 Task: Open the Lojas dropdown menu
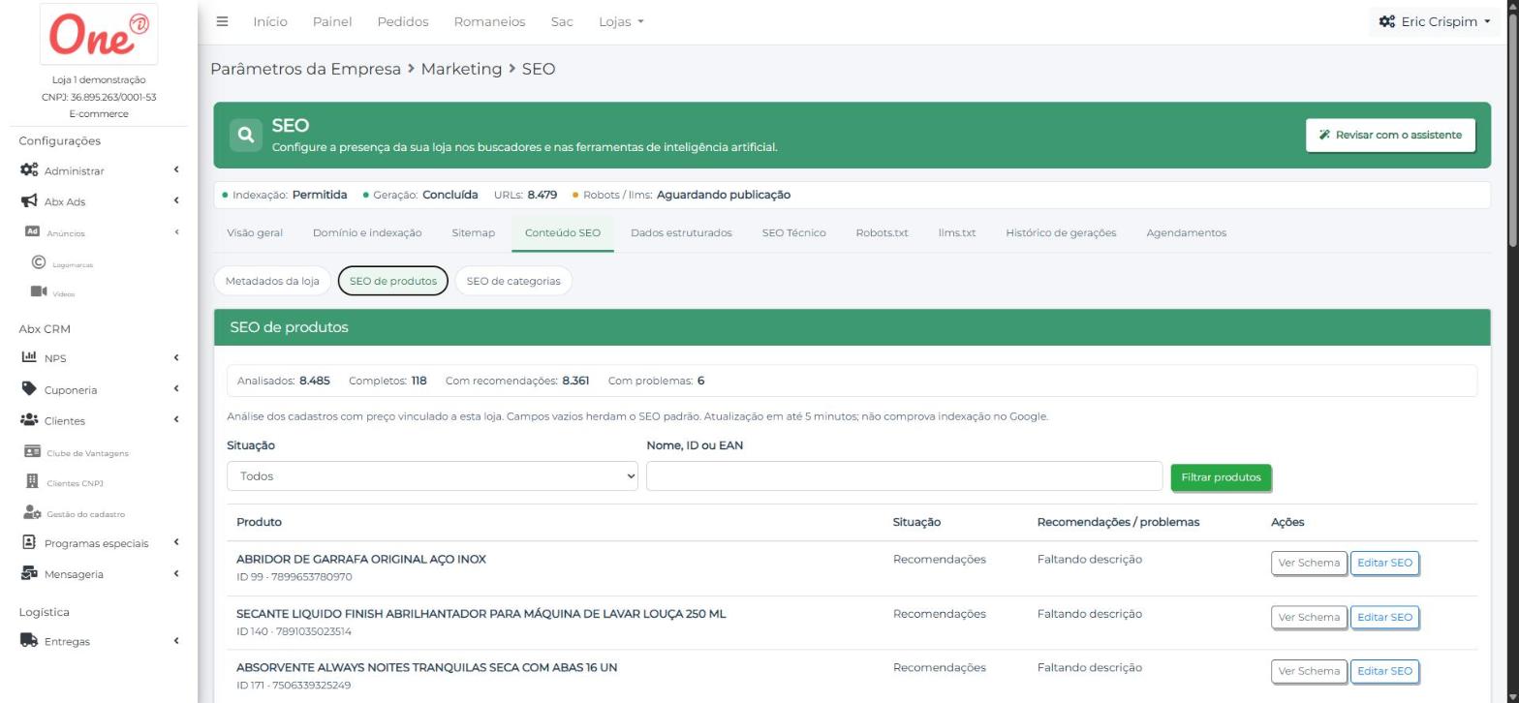click(x=621, y=21)
